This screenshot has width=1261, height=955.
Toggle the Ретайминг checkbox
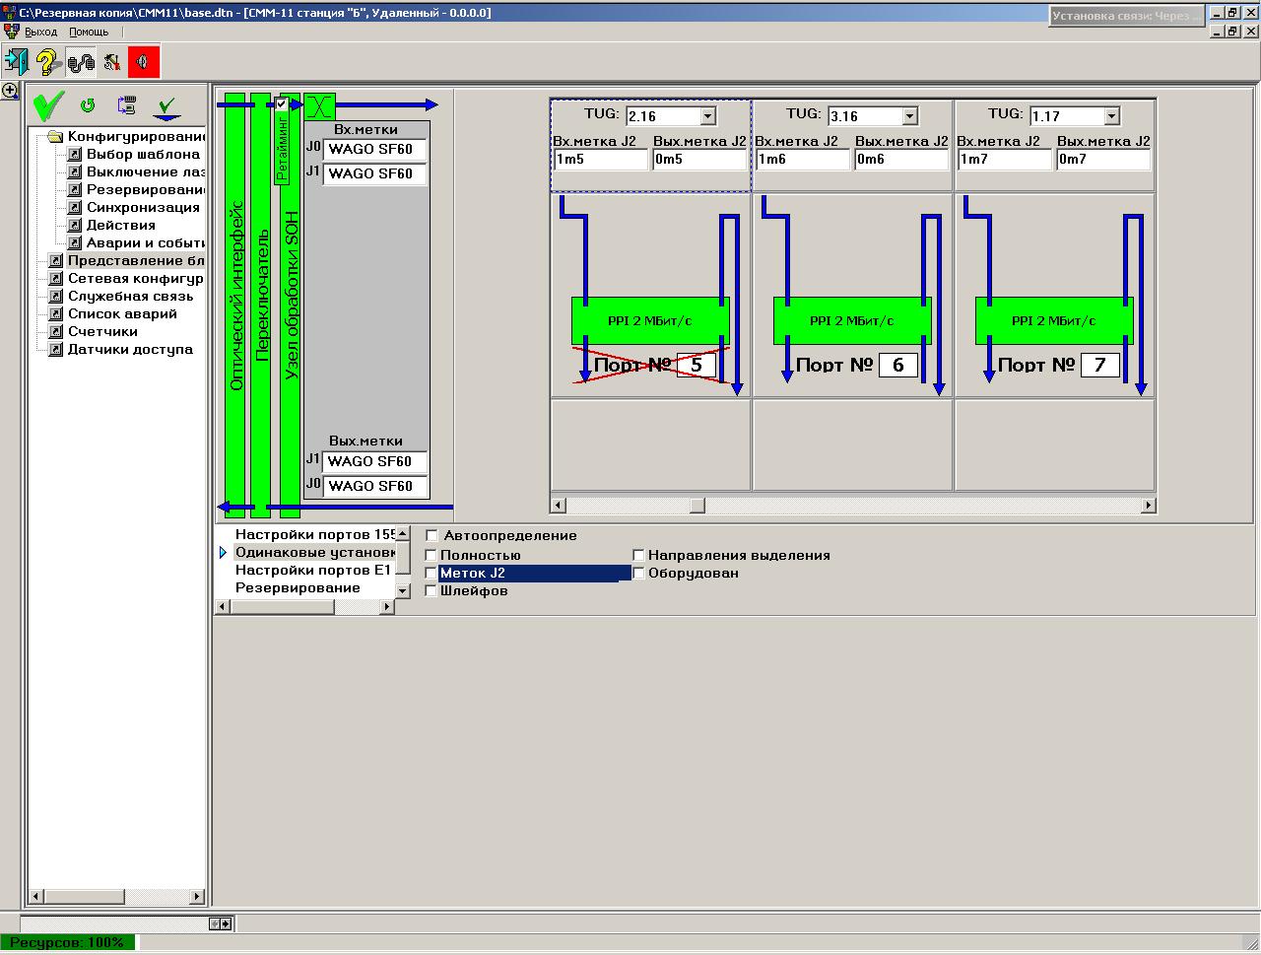(282, 103)
